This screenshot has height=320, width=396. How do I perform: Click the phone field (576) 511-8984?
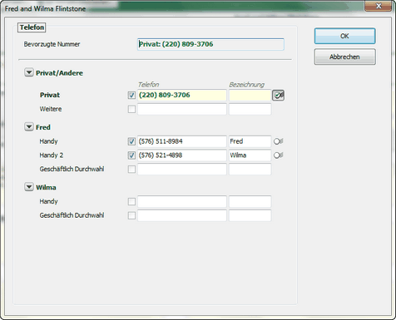coord(182,141)
